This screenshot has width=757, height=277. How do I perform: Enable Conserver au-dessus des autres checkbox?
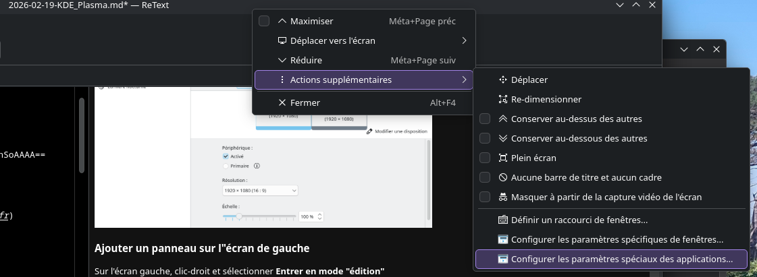484,119
